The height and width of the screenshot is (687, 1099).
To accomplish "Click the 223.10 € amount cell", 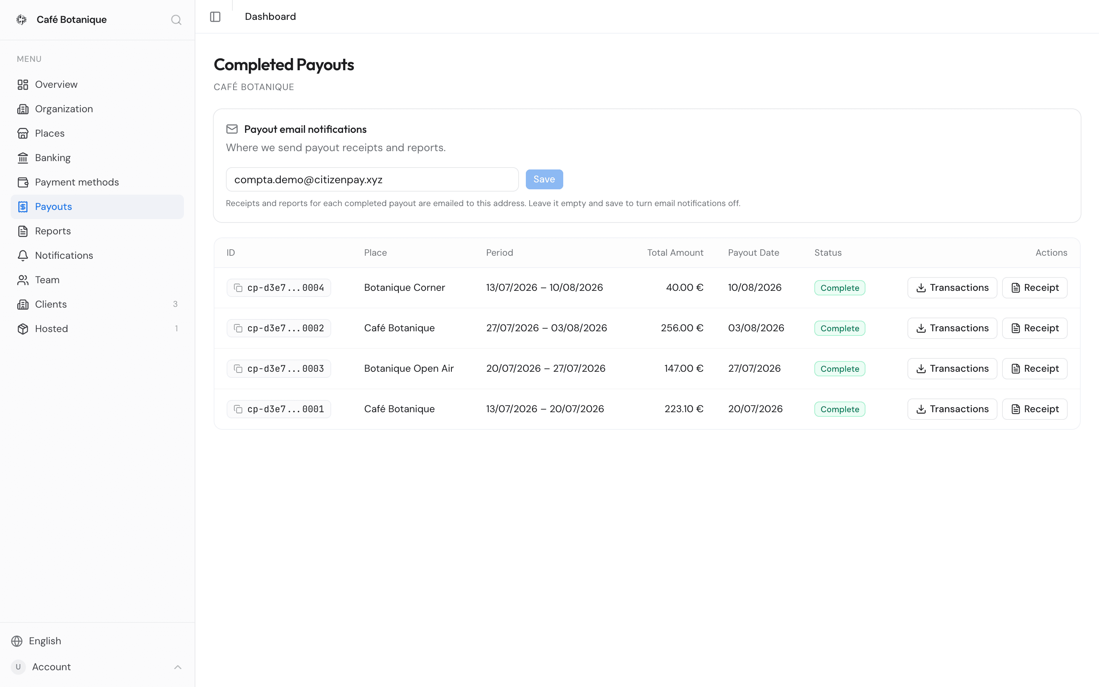I will click(684, 409).
